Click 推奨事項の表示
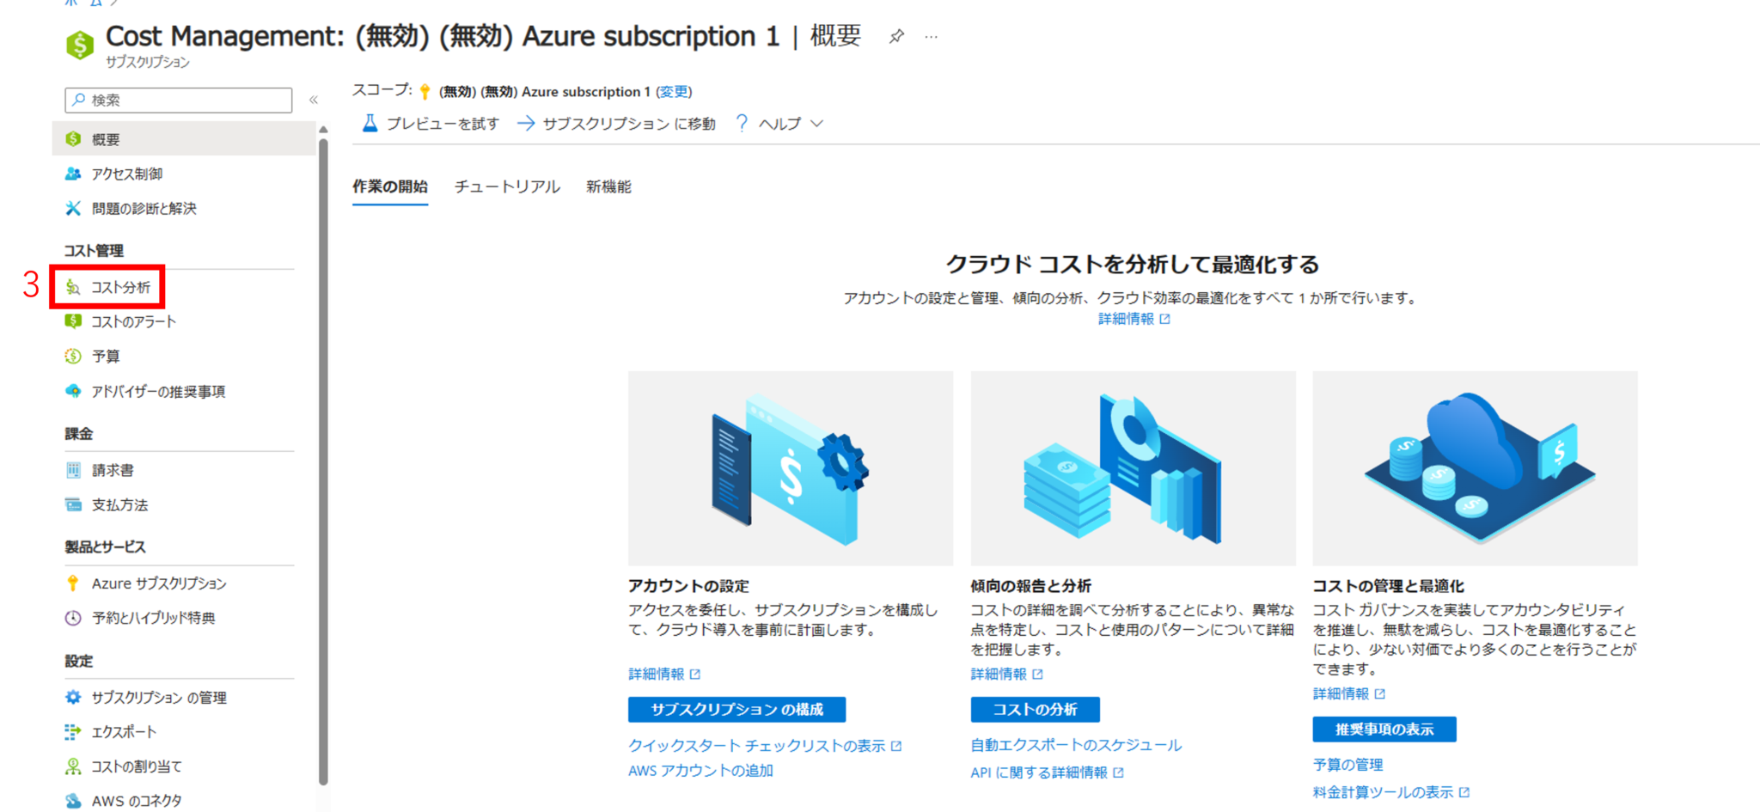1760x812 pixels. 1383,729
